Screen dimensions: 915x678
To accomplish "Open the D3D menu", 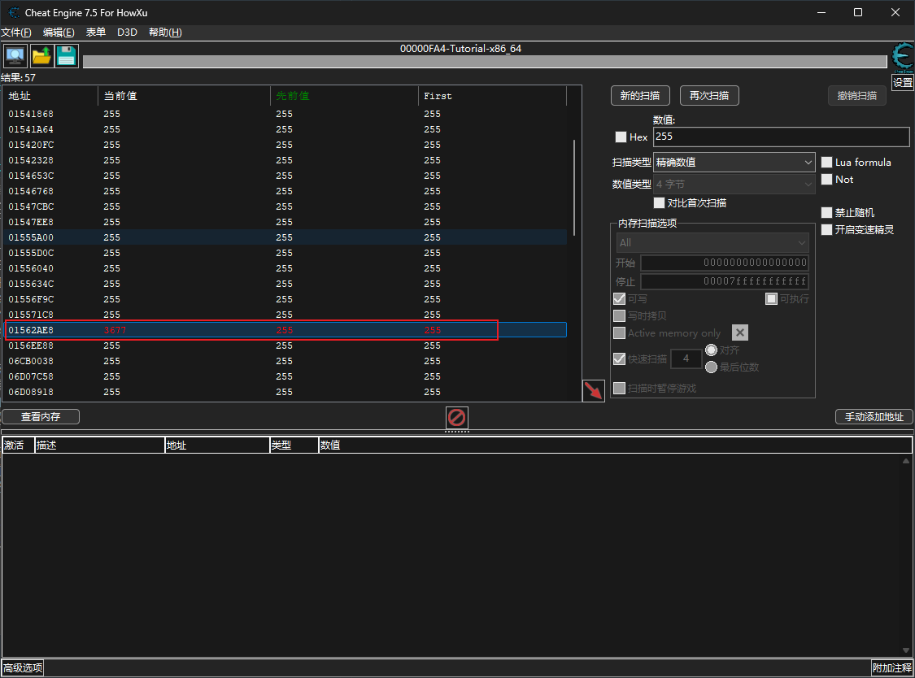I will 127,33.
